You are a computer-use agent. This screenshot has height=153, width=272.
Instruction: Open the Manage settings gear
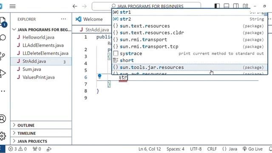pos(3,136)
